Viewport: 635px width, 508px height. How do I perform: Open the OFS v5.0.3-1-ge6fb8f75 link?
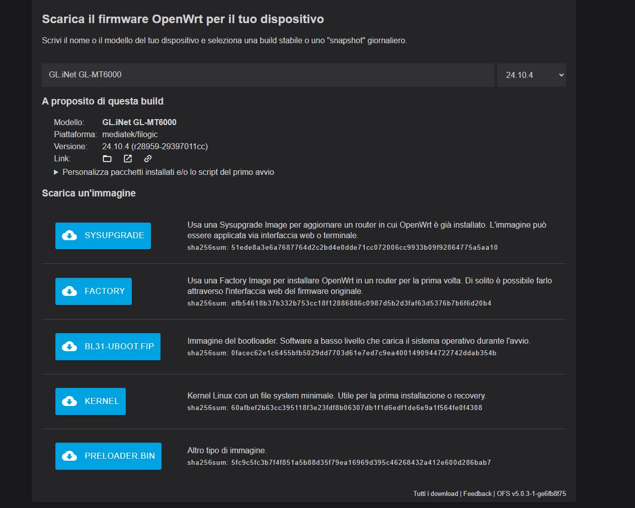(531, 494)
